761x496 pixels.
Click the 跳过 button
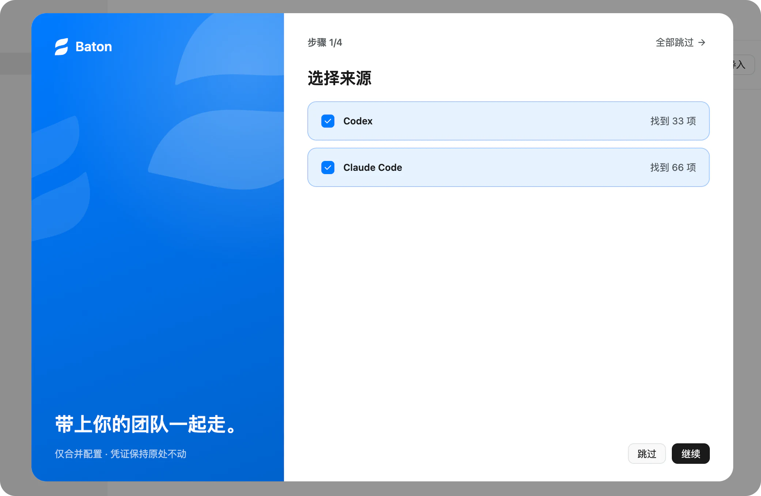click(x=647, y=454)
